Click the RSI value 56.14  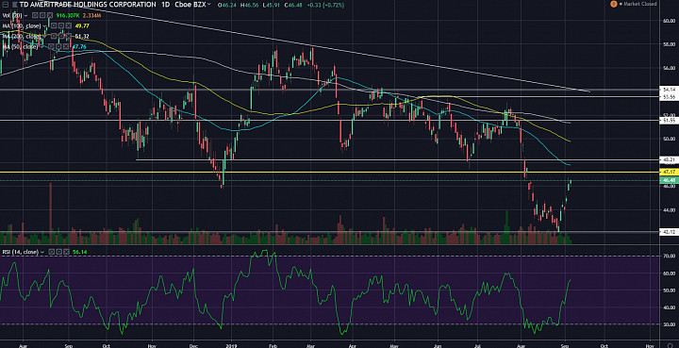pos(80,252)
